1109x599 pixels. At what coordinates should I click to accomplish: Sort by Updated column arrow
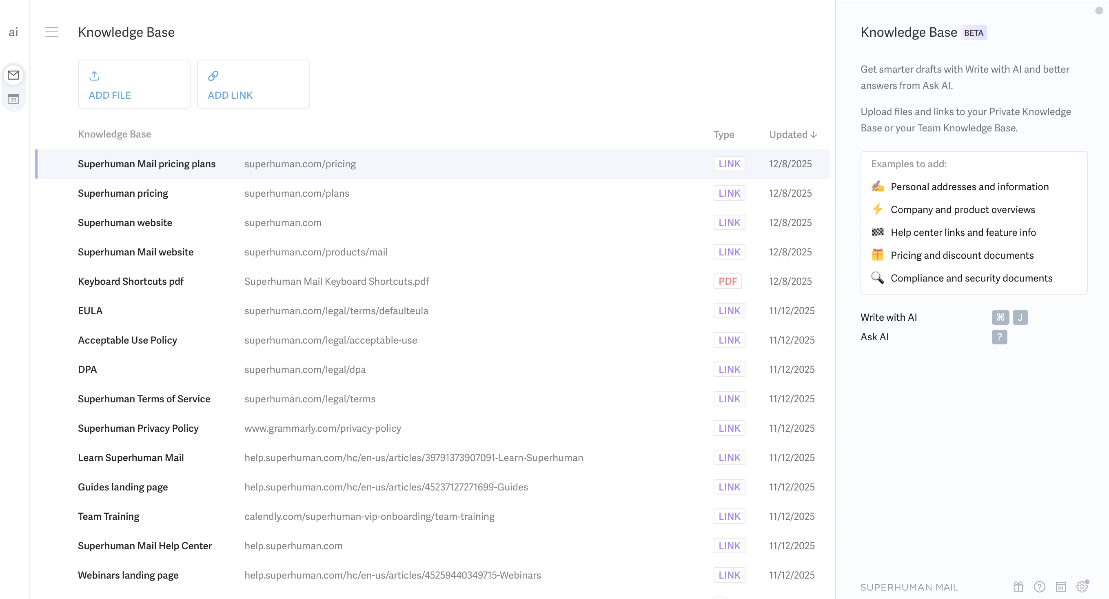[813, 135]
